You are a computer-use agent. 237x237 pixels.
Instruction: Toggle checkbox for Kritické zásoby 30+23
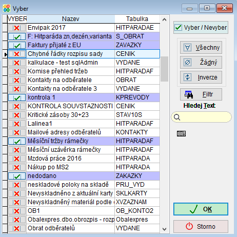coord(17,115)
